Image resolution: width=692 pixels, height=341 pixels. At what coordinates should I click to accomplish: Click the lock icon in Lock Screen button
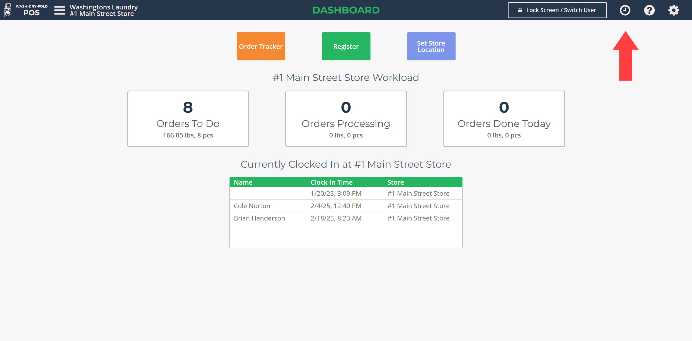[x=520, y=10]
